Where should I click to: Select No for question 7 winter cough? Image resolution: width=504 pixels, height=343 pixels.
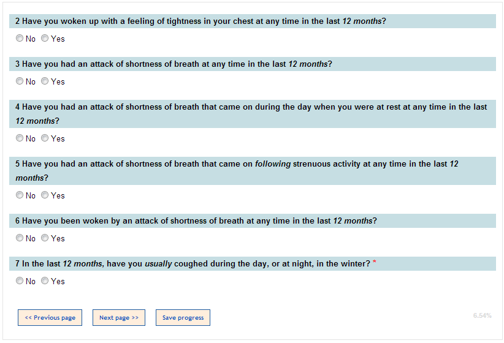20,281
